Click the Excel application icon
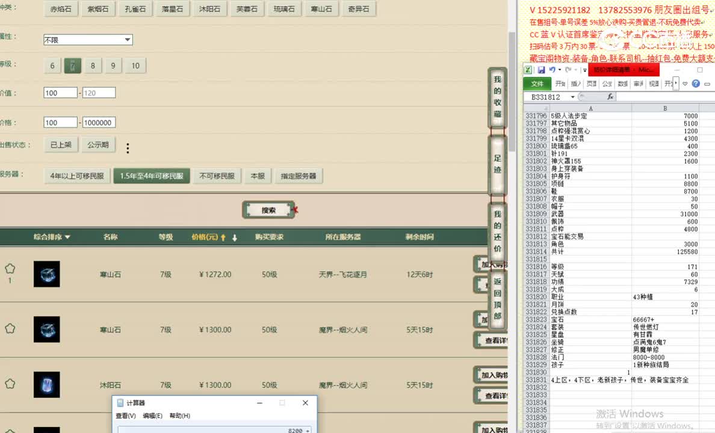The image size is (715, 433). (528, 70)
